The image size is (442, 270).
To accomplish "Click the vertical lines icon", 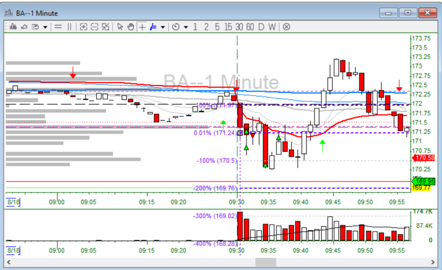I will [x=69, y=27].
